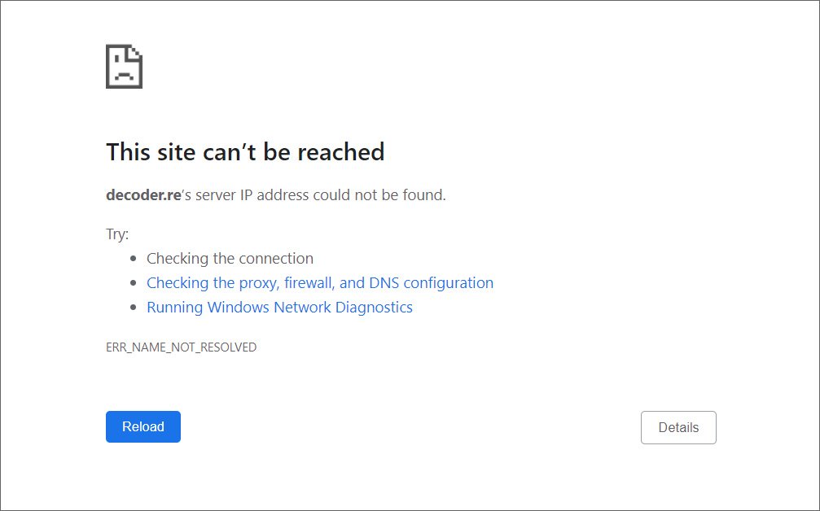Click the bullet beside Running Windows Network Diagnostics
The image size is (820, 511).
134,308
